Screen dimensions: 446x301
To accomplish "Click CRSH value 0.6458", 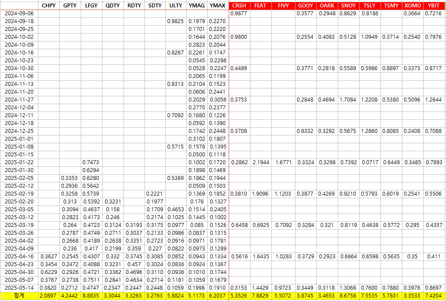I will [x=239, y=225].
